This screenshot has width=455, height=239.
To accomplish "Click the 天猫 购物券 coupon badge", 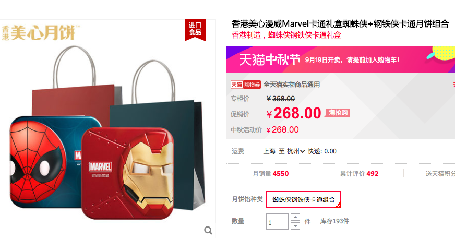I will (x=245, y=85).
